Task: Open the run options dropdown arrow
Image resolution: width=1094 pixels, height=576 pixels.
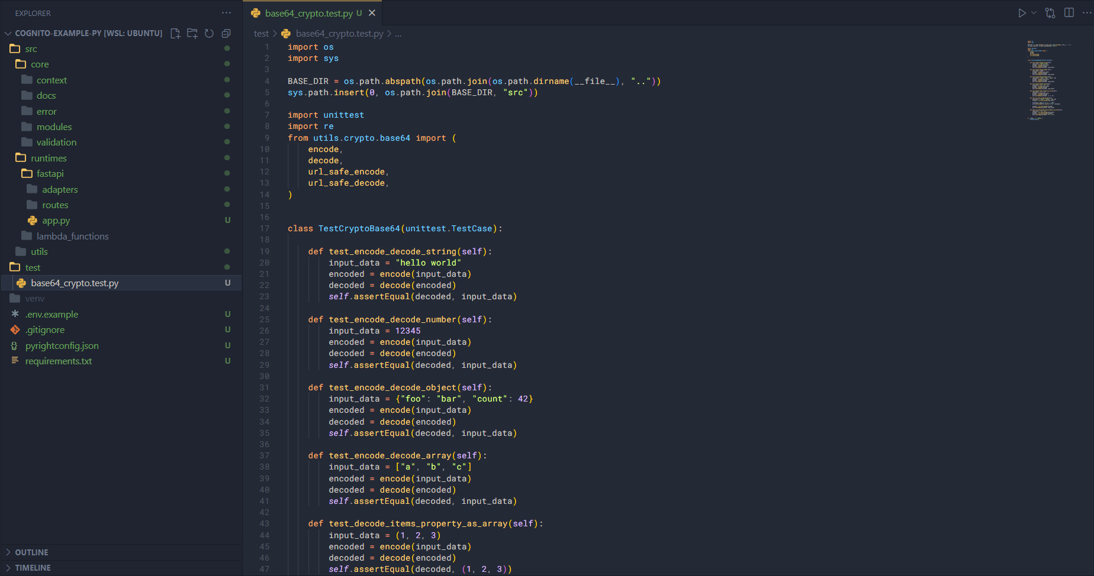Action: pyautogui.click(x=1034, y=13)
